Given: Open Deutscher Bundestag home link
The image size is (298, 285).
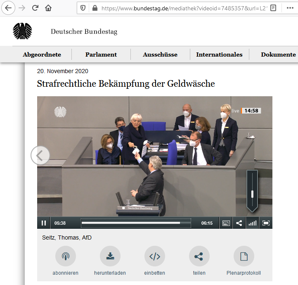Looking at the screenshot, I should (x=84, y=32).
